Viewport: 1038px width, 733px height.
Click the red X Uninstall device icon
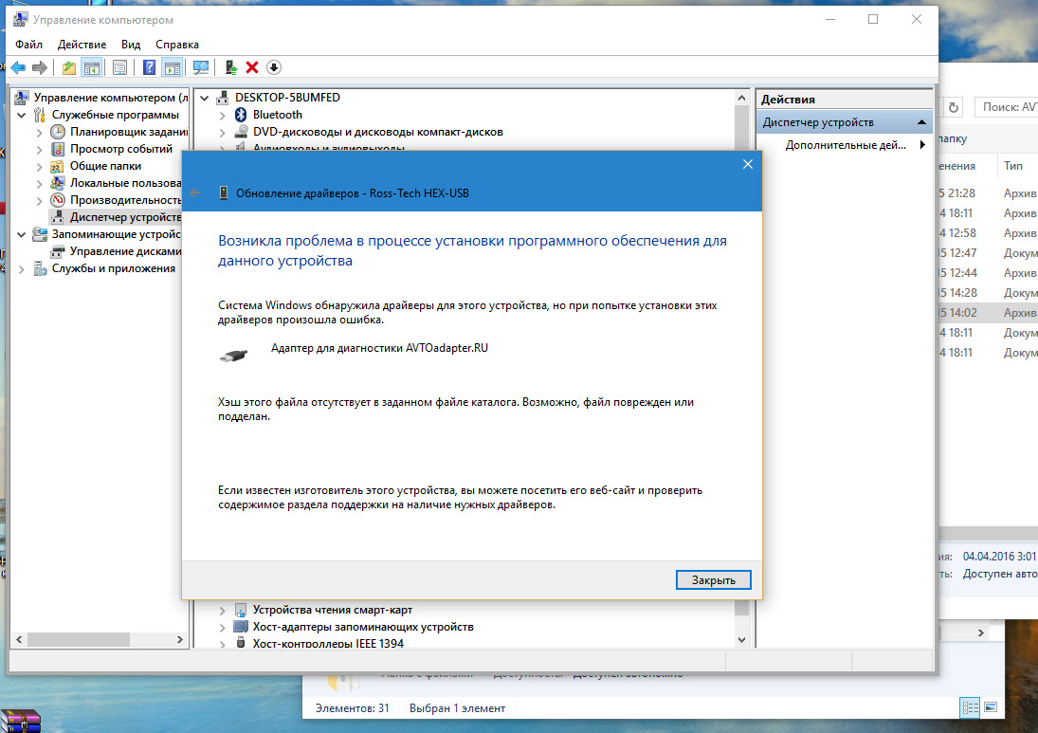click(252, 67)
